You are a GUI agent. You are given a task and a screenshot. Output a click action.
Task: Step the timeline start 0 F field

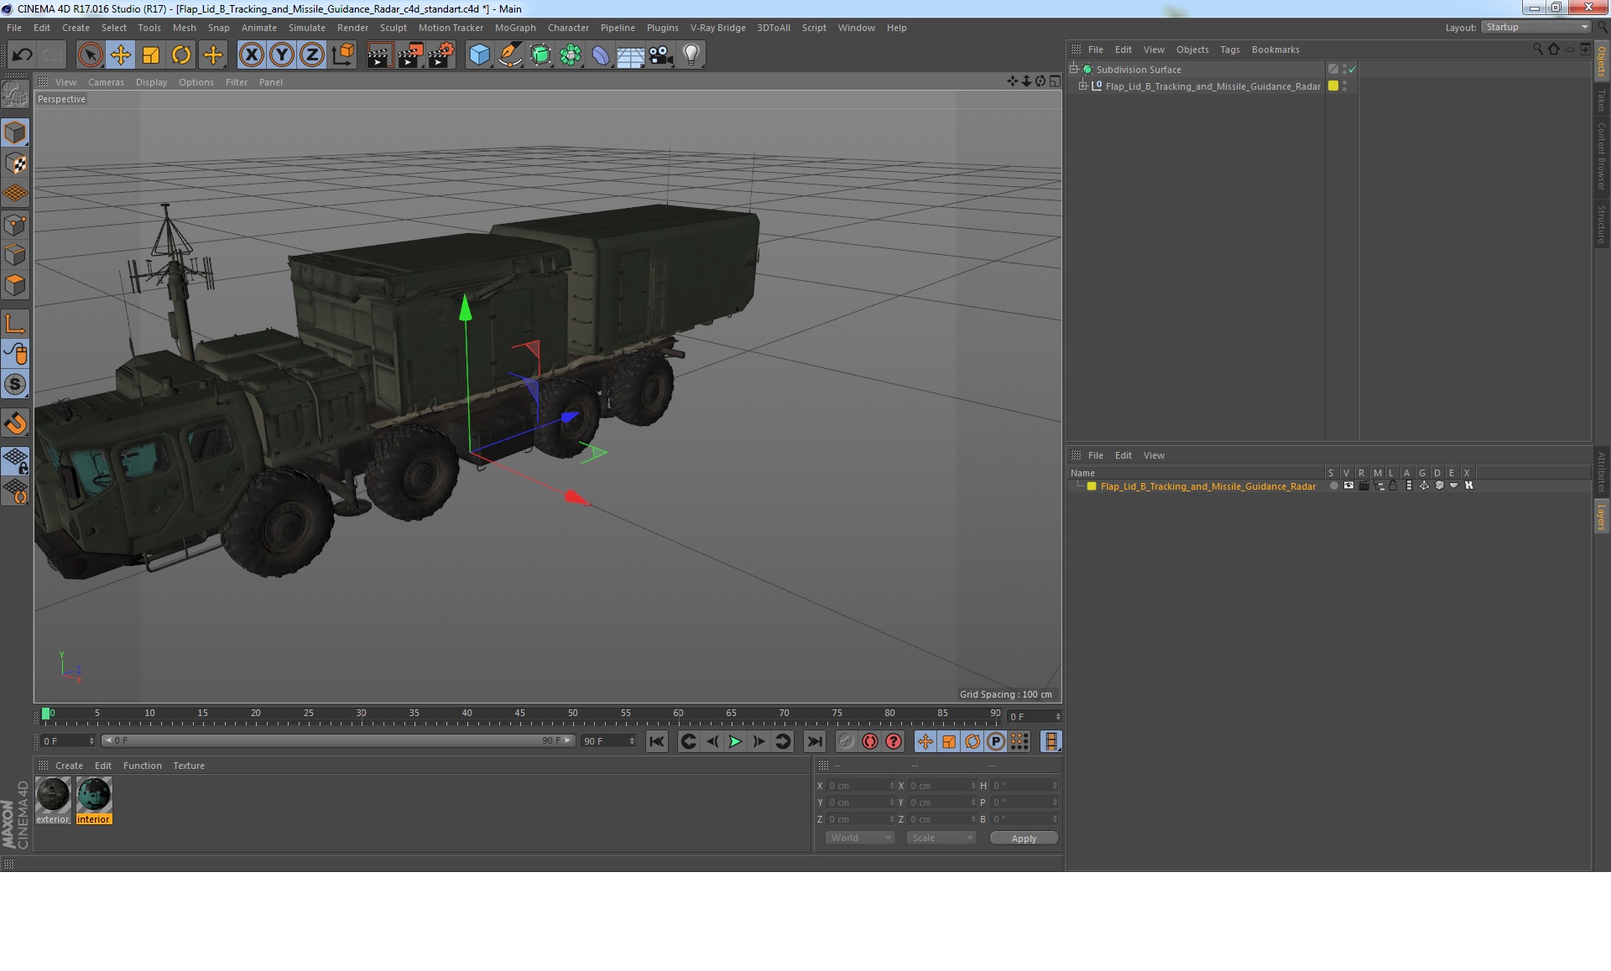(68, 741)
